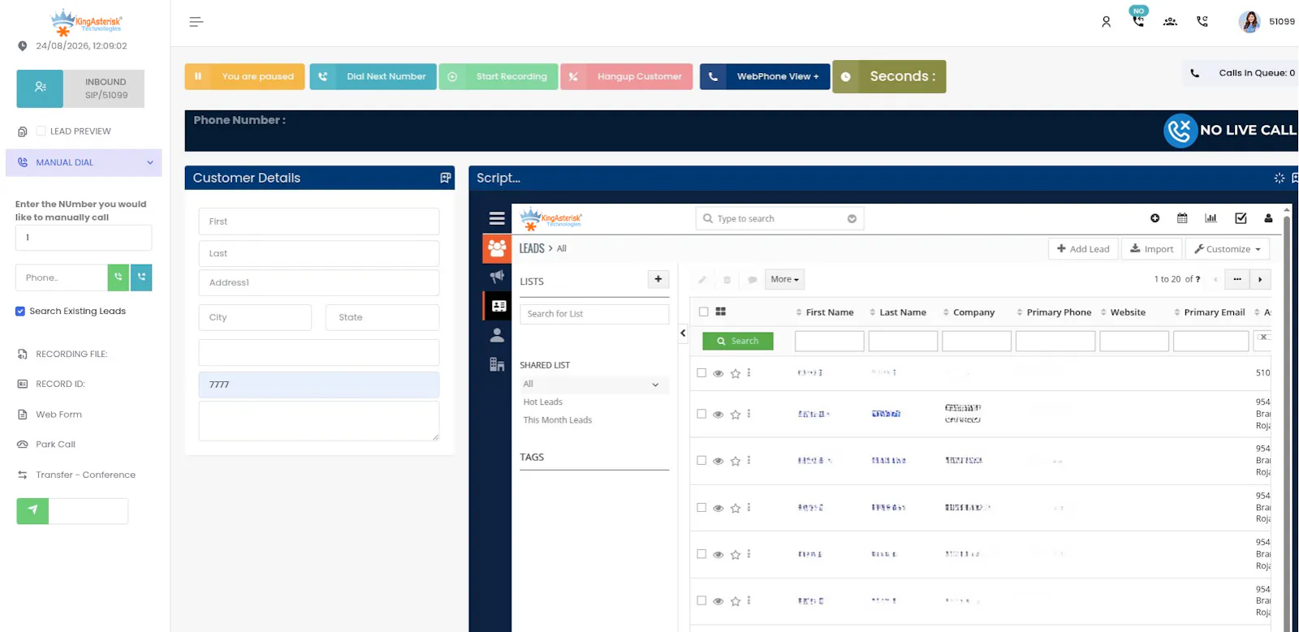Preview the fourth lead via eye icon
This screenshot has width=1299, height=632.
tap(718, 508)
